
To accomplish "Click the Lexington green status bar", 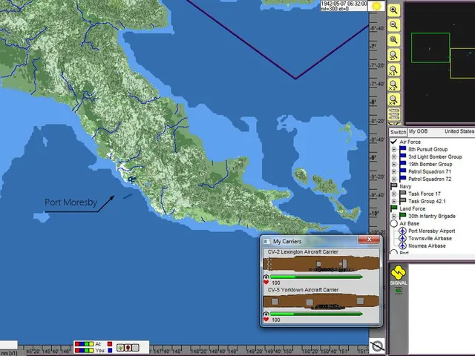I will coord(316,277).
